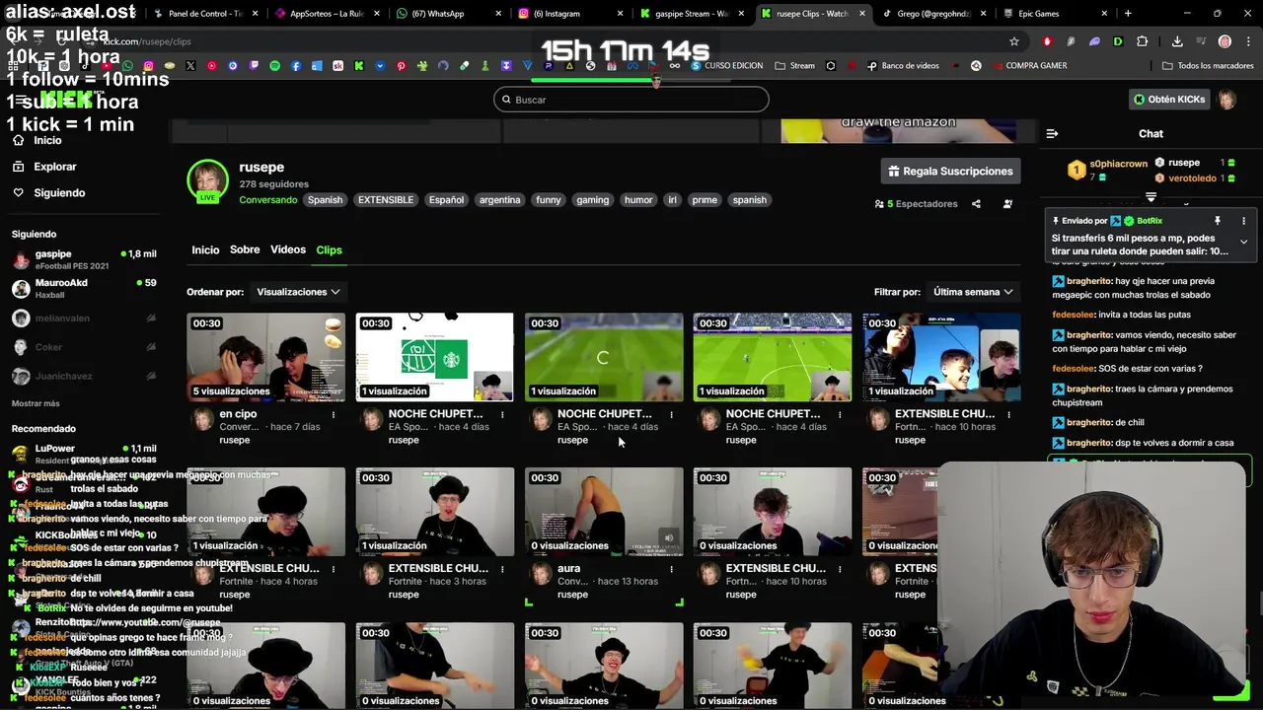Click the Obtén KICKs button

click(1169, 100)
